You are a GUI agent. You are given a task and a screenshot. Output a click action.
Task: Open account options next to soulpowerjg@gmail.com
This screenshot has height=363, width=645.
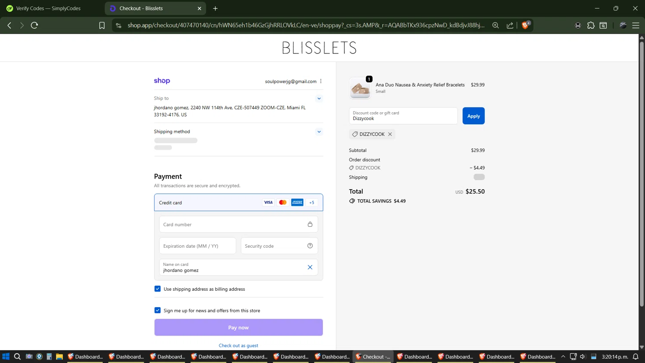321,81
